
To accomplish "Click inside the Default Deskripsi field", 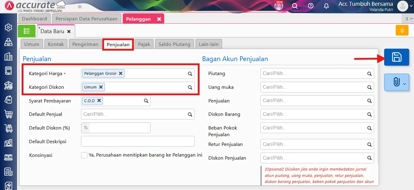I will tap(138, 141).
